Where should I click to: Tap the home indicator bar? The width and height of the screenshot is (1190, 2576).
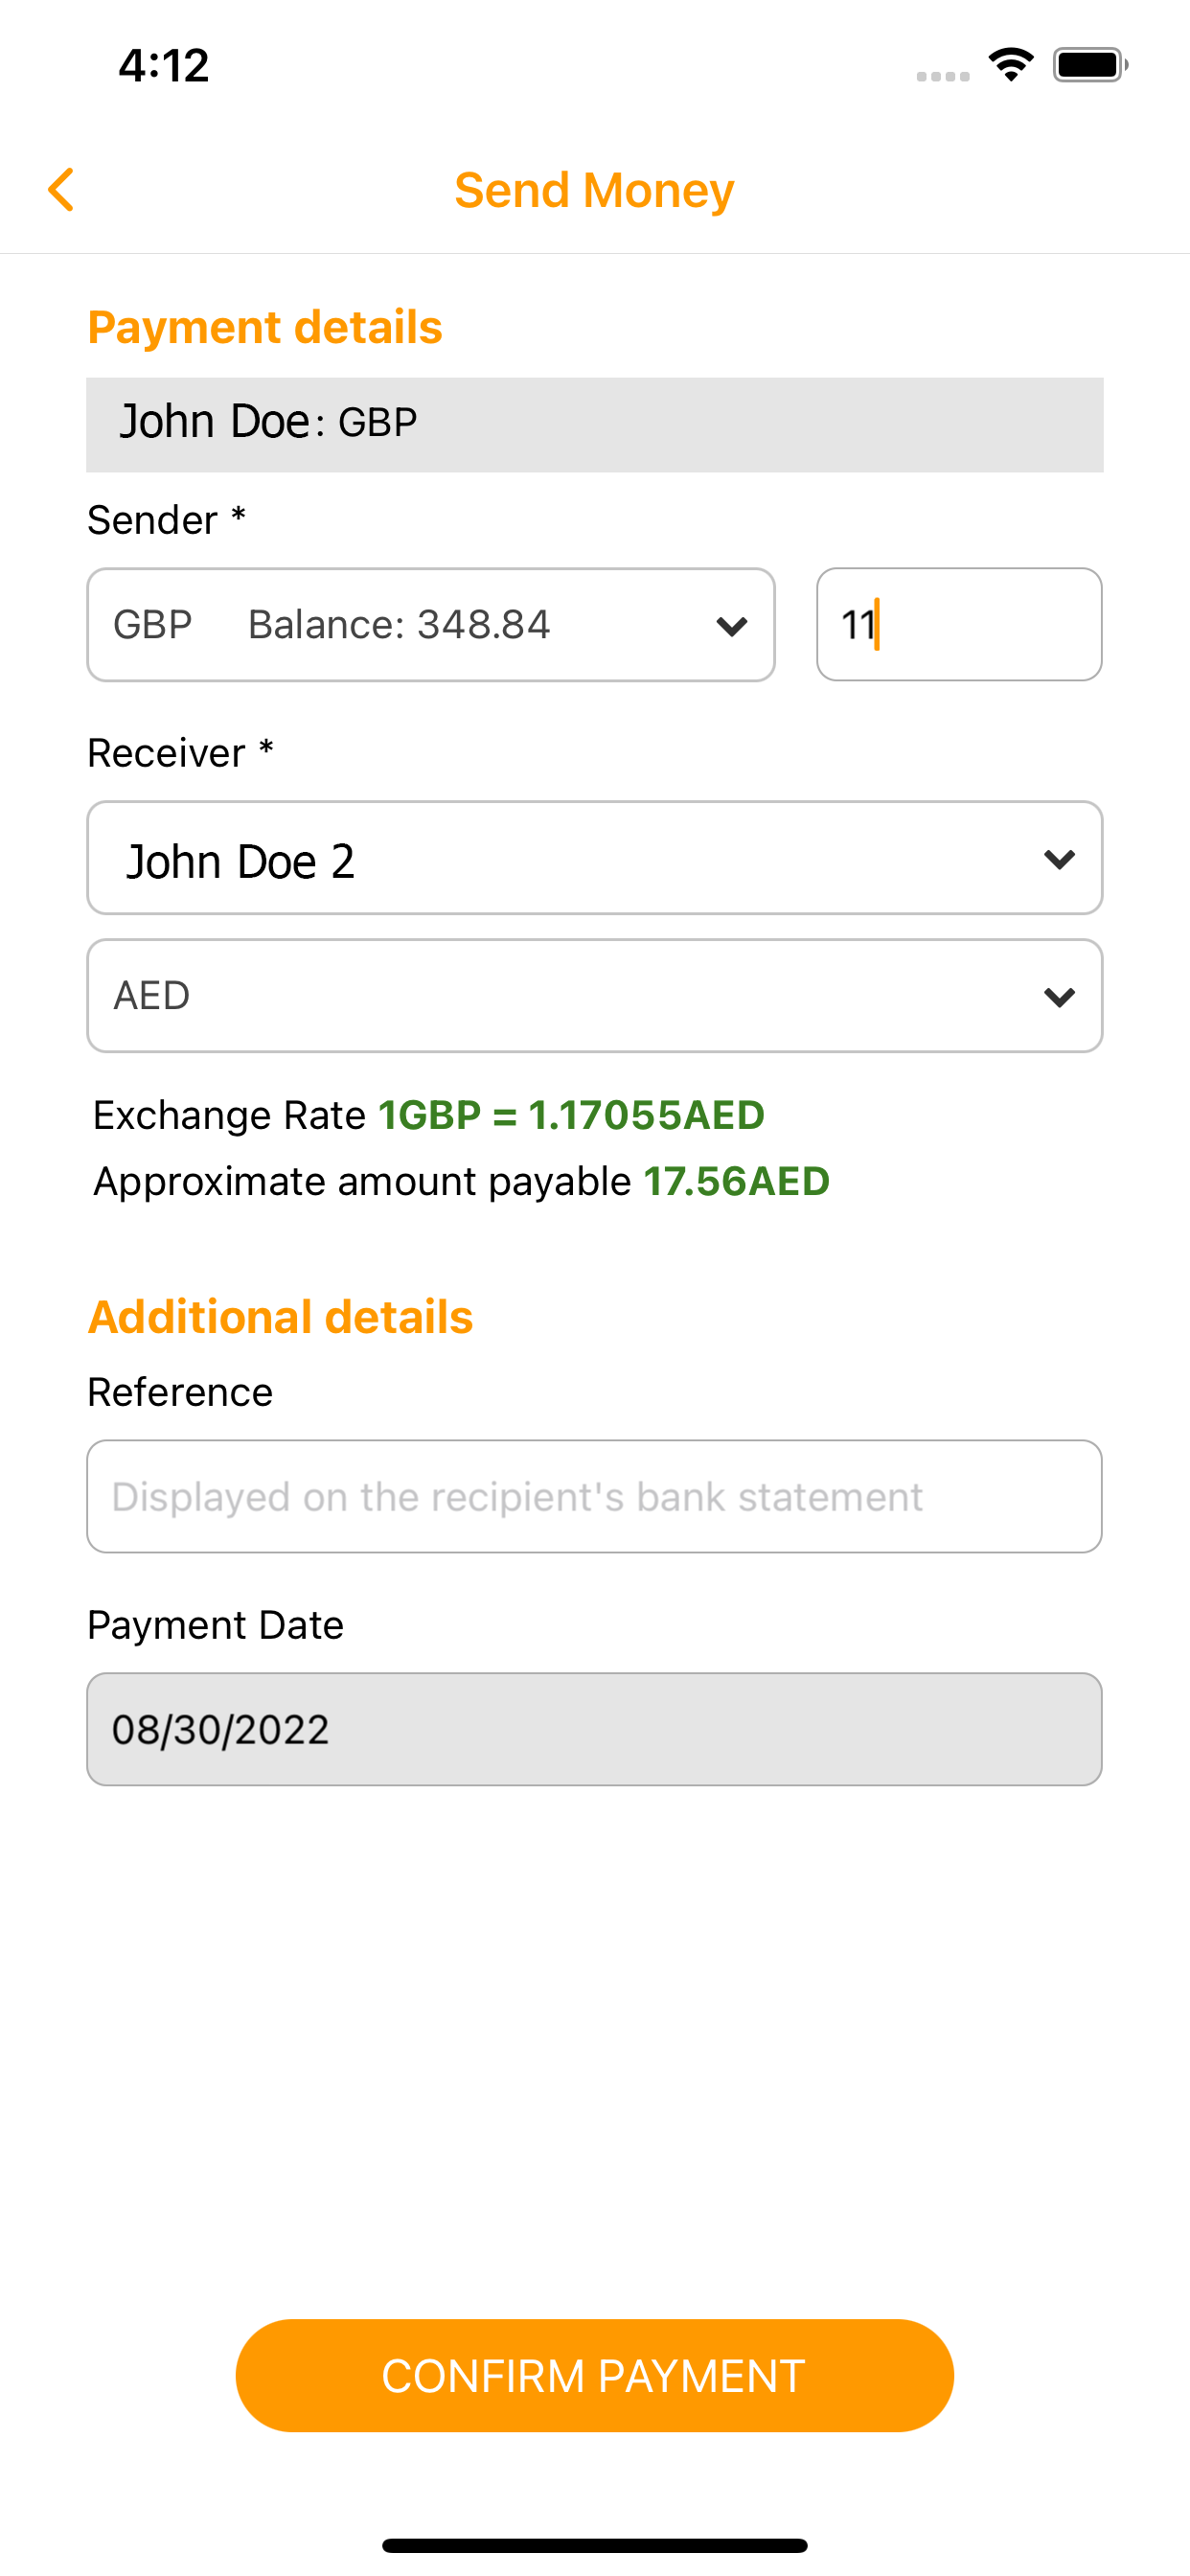594,2545
